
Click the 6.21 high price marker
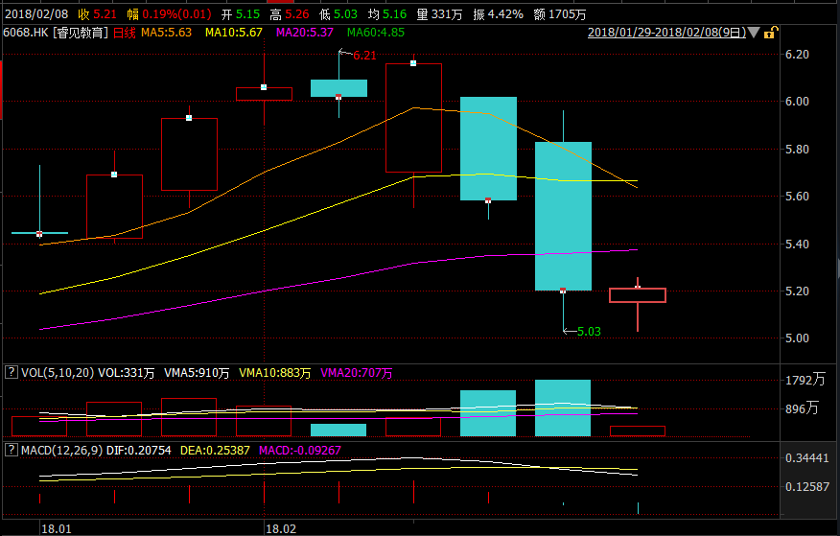tap(363, 56)
